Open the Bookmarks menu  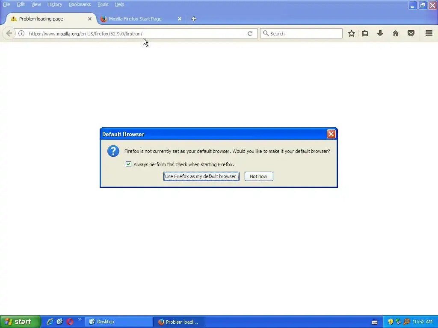click(x=80, y=4)
